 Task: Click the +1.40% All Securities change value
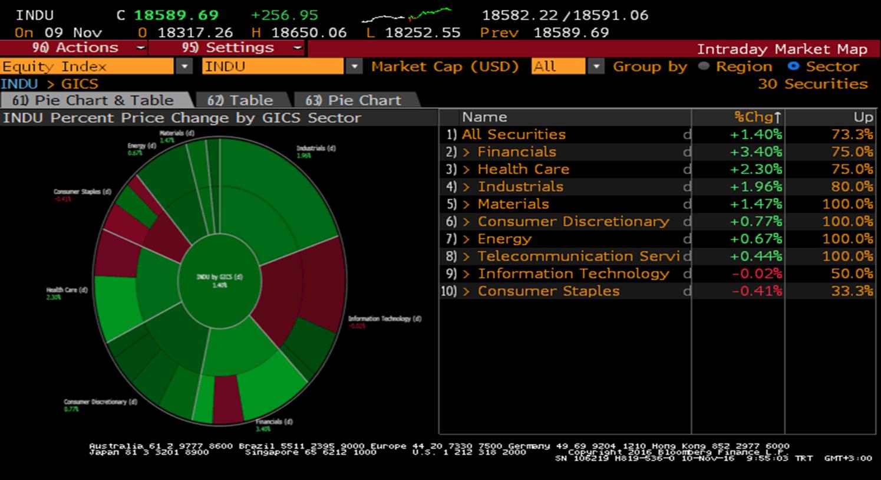(x=756, y=134)
